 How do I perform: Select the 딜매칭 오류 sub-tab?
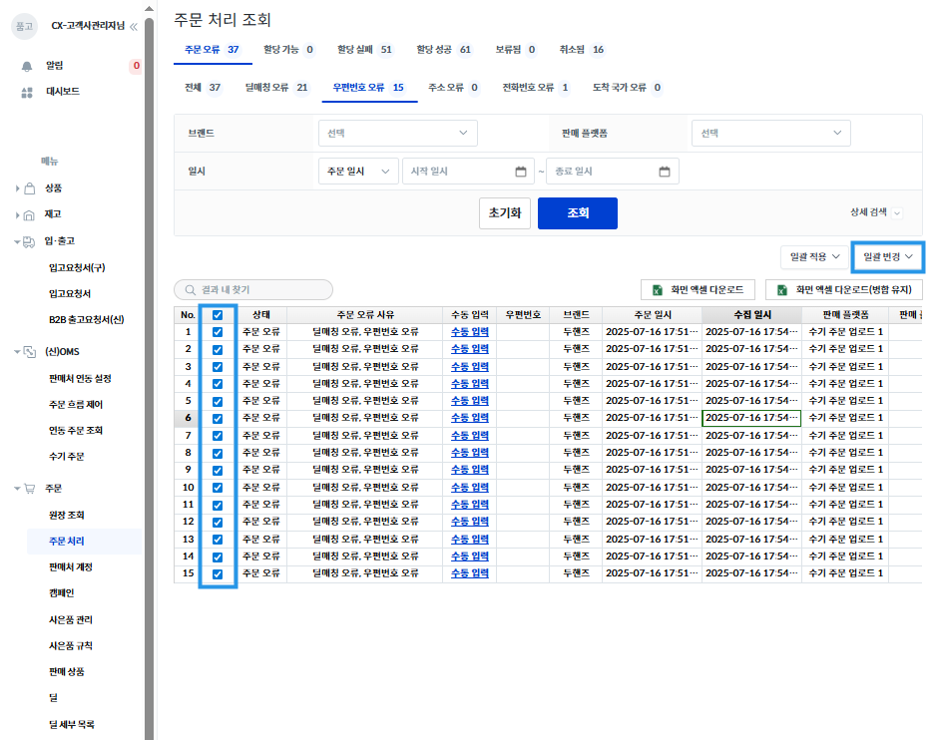275,88
